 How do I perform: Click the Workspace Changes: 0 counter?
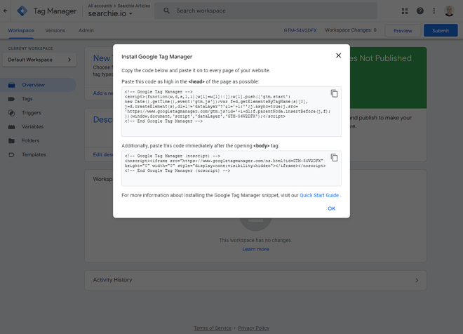tap(351, 30)
